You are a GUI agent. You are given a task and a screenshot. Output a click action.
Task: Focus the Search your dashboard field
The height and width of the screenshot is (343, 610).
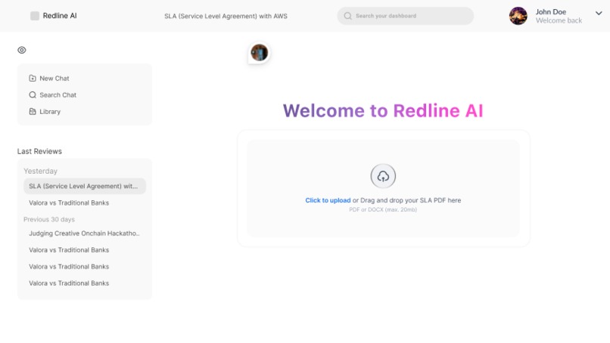[406, 16]
